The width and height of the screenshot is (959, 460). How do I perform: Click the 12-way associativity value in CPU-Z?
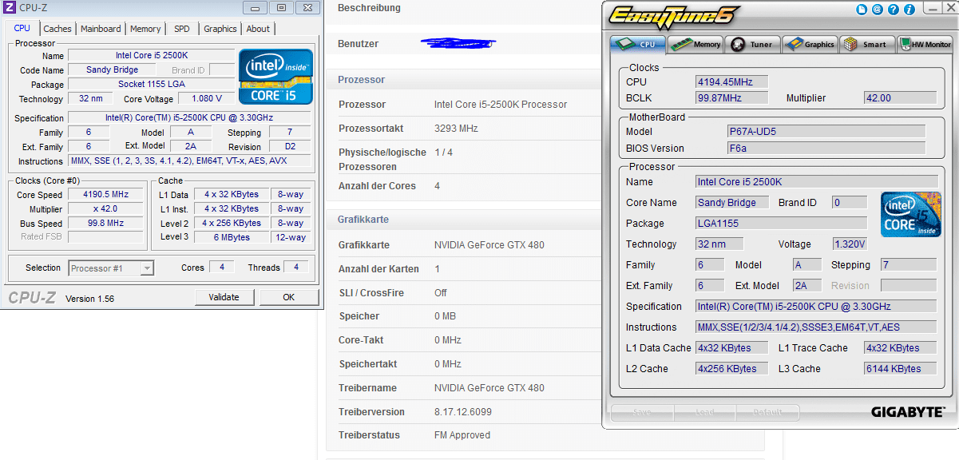pos(291,238)
